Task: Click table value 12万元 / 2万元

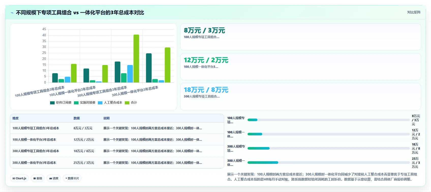Action: [x=84, y=140]
